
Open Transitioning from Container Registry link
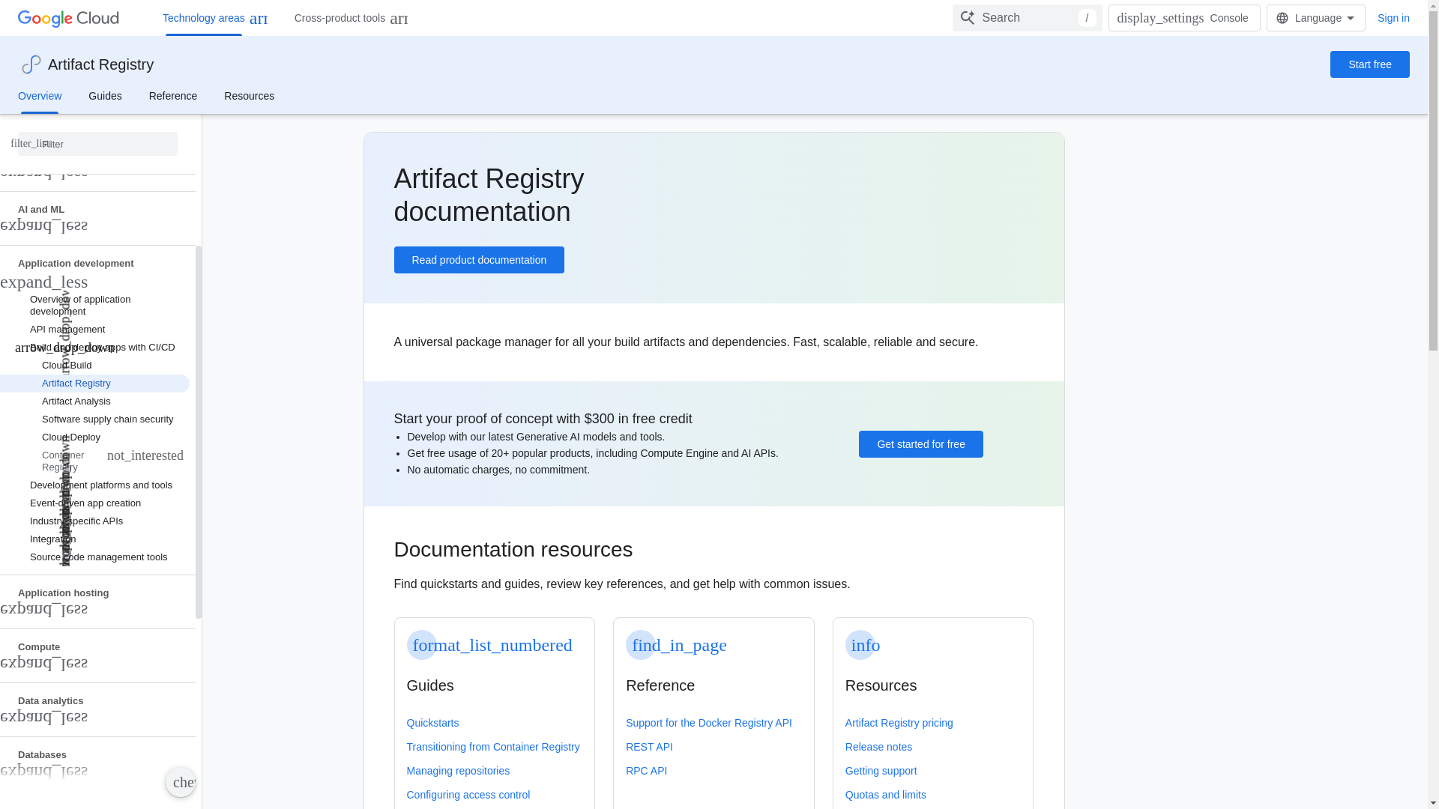[493, 747]
